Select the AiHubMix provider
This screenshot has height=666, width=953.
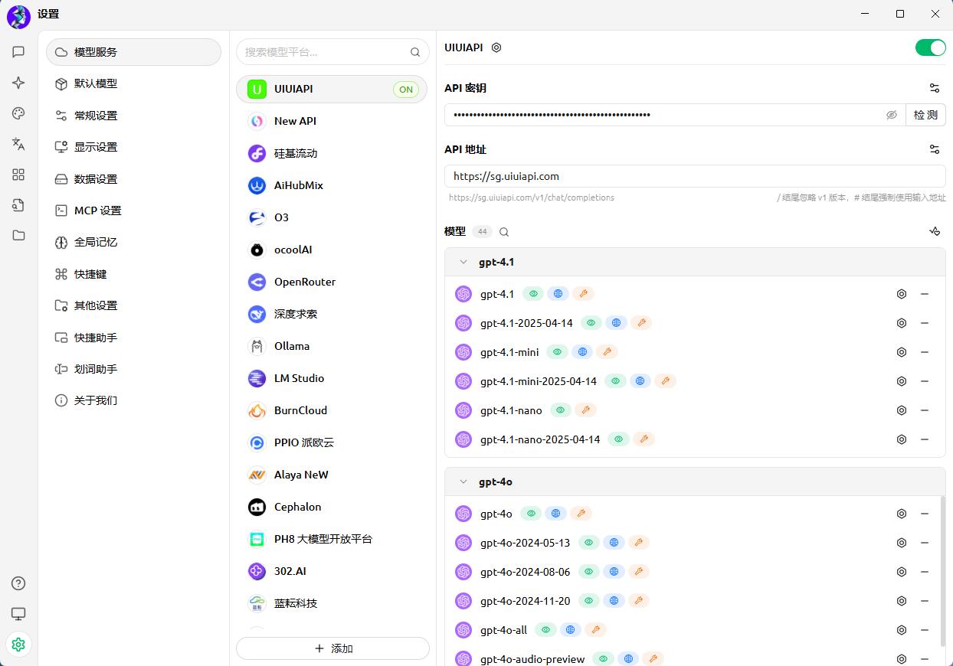(332, 185)
